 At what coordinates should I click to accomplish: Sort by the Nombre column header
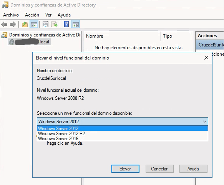(x=122, y=36)
